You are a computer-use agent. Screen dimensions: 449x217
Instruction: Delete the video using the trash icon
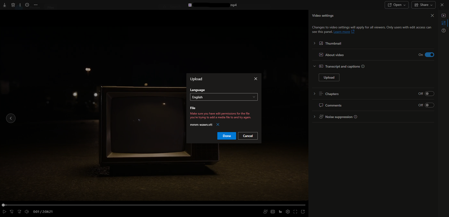click(13, 5)
